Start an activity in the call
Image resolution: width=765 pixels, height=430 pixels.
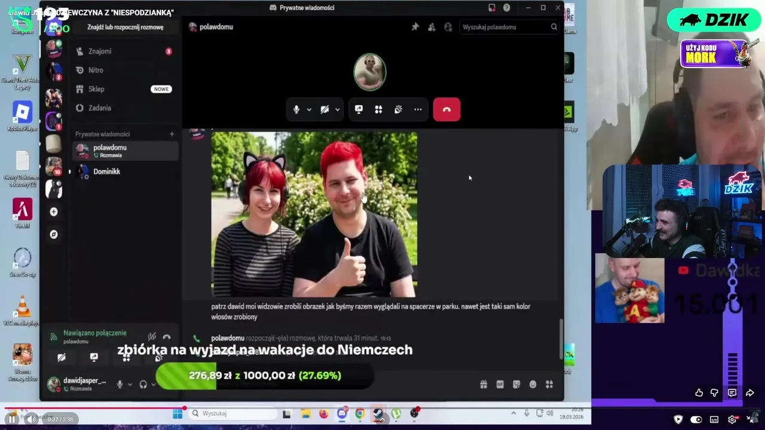click(x=378, y=109)
